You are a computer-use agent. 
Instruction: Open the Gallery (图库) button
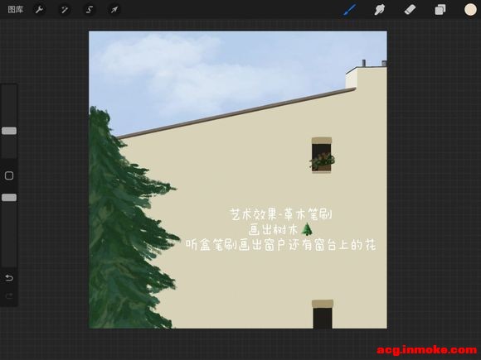point(16,9)
